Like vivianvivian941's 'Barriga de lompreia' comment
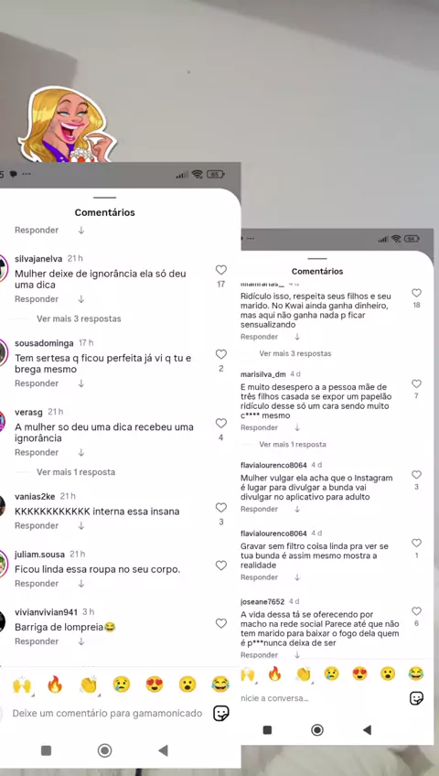Viewport: 439px width, 776px height. (221, 623)
